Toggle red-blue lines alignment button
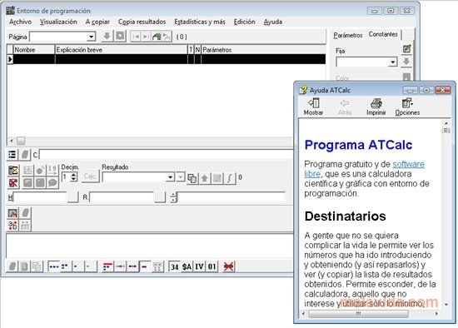Image resolution: width=458 pixels, height=328 pixels. tap(107, 266)
